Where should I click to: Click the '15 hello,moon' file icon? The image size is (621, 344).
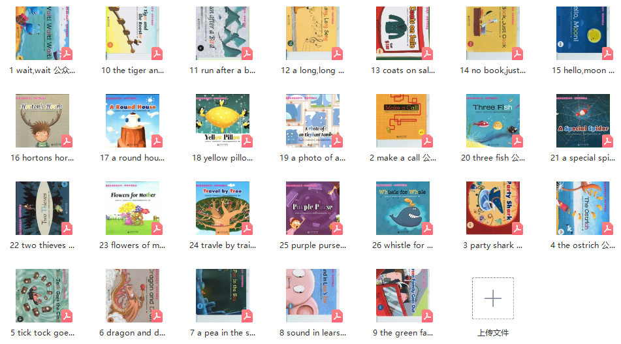click(x=583, y=33)
